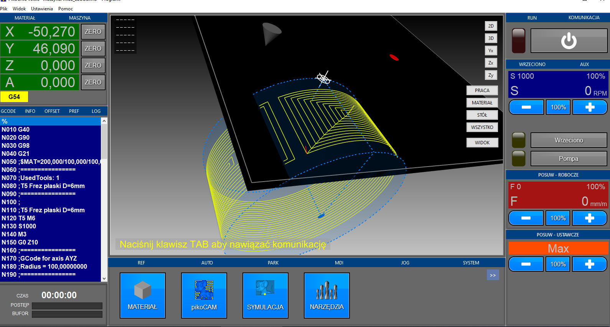Switch to the PREF tab
This screenshot has height=327, width=610.
point(74,111)
